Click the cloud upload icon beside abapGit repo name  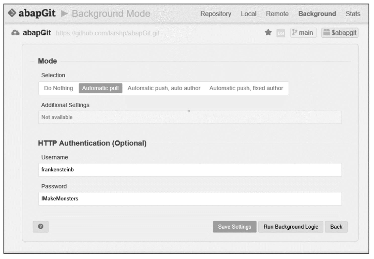(x=15, y=32)
